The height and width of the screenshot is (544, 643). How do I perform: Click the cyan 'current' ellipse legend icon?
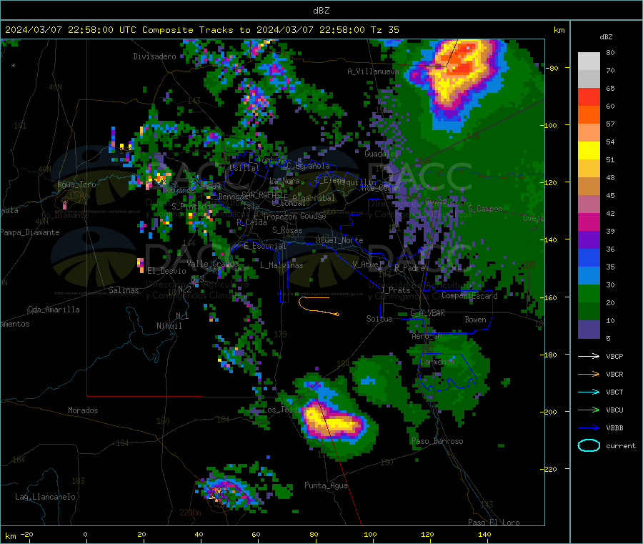tap(589, 445)
